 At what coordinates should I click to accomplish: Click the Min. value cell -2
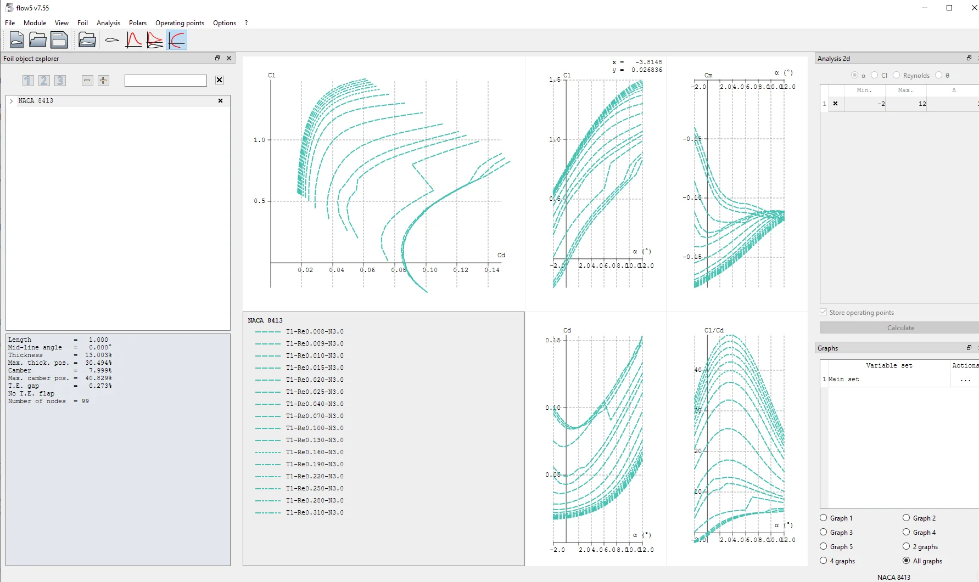pos(865,104)
